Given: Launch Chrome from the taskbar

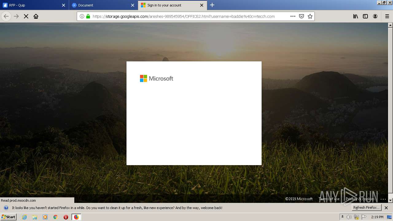Looking at the screenshot, I should coord(56,217).
